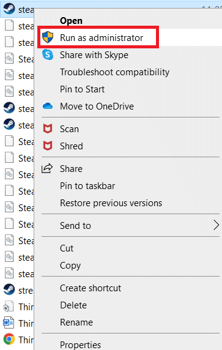Select Create shortcut
222x350 pixels.
click(91, 288)
